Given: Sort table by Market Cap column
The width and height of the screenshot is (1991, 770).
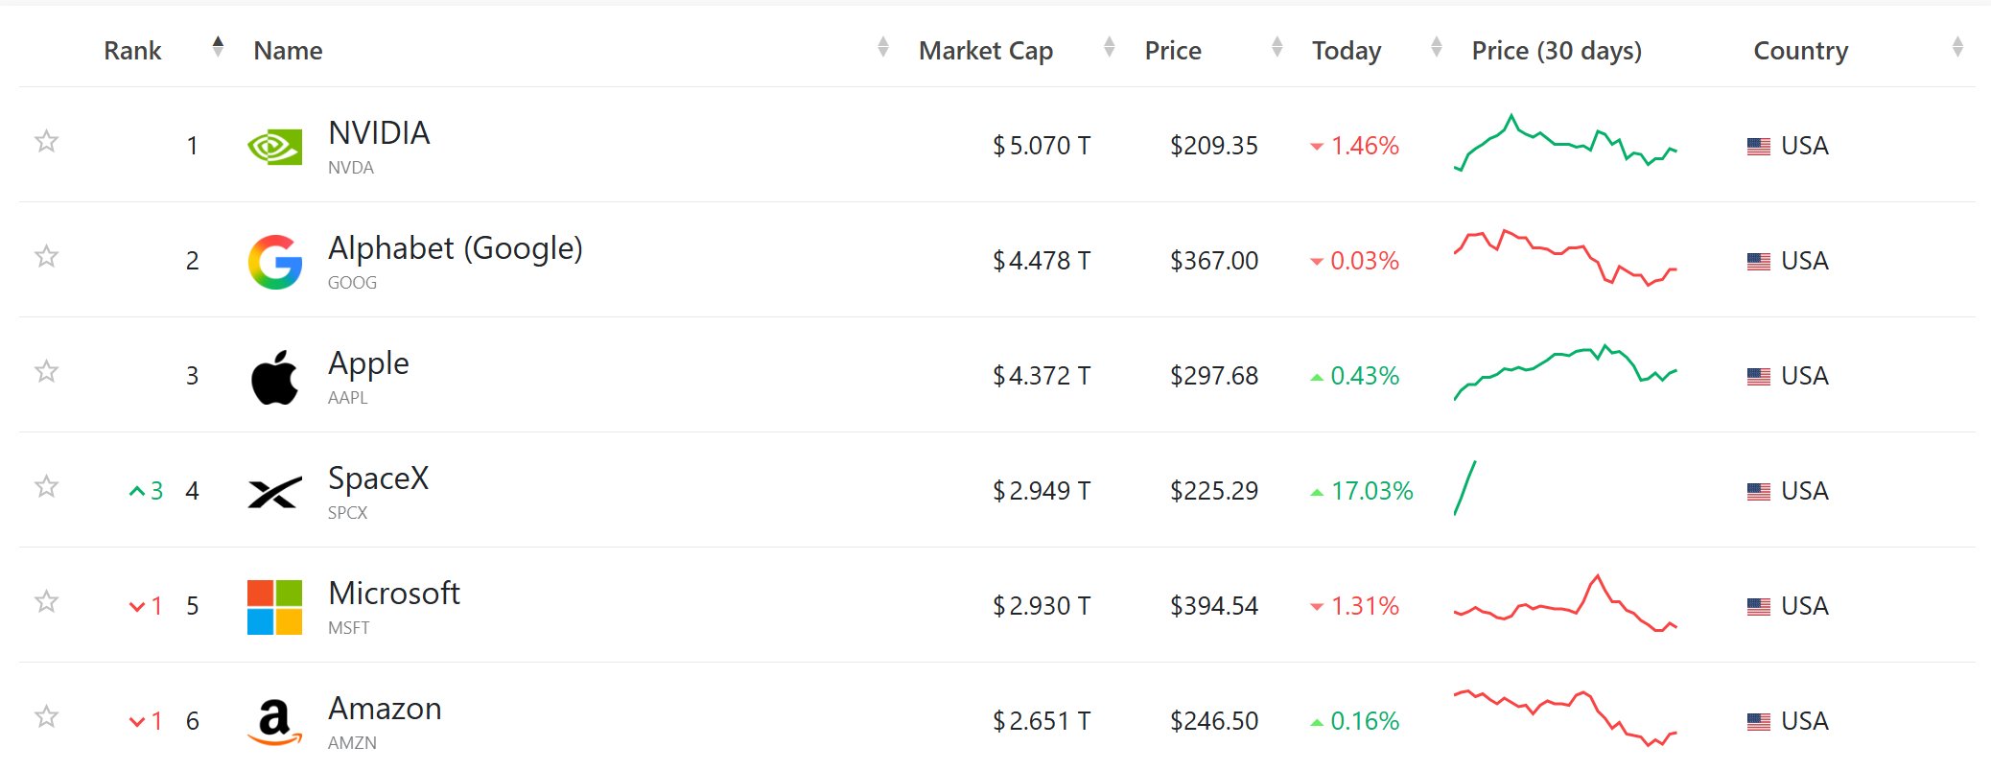Looking at the screenshot, I should click(x=986, y=50).
